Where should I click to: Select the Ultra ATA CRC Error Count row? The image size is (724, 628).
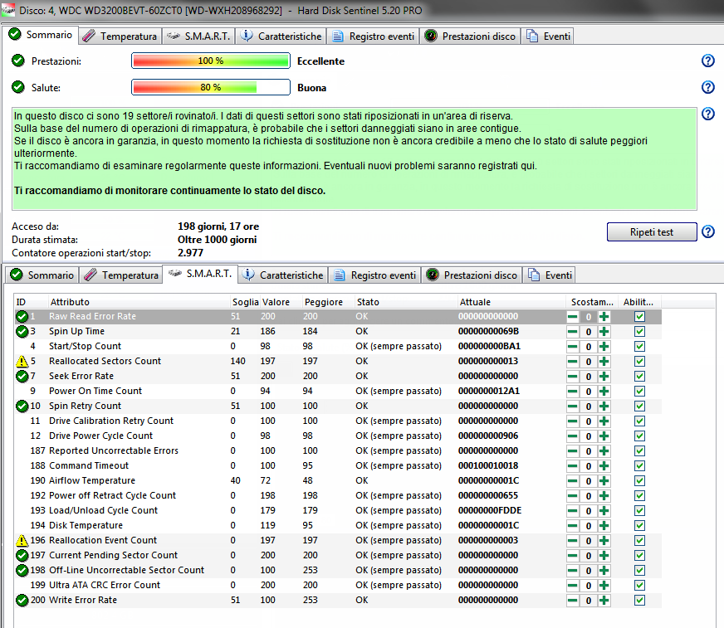click(x=338, y=585)
